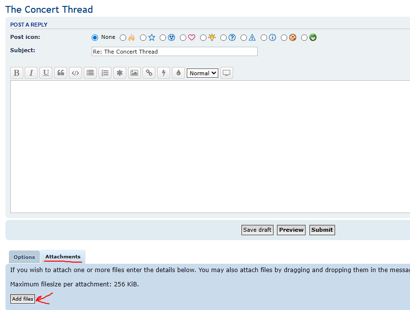410x310 pixels.
Task: Insert URL link using chain icon
Action: click(x=149, y=73)
